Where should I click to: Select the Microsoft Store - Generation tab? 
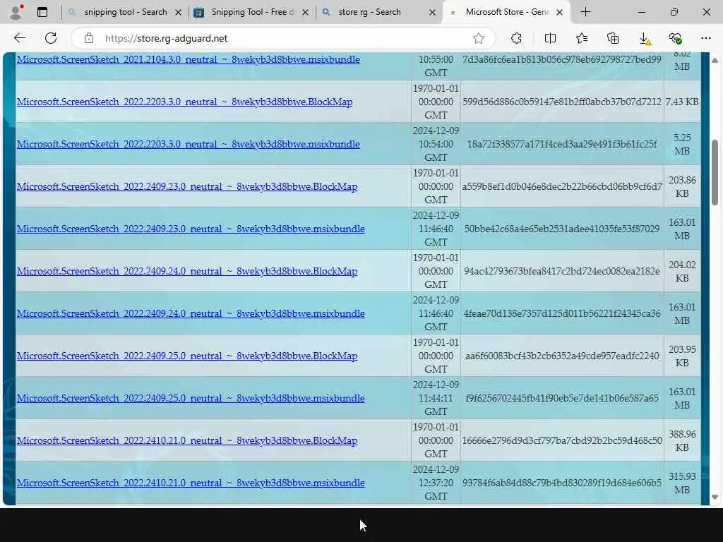point(506,12)
